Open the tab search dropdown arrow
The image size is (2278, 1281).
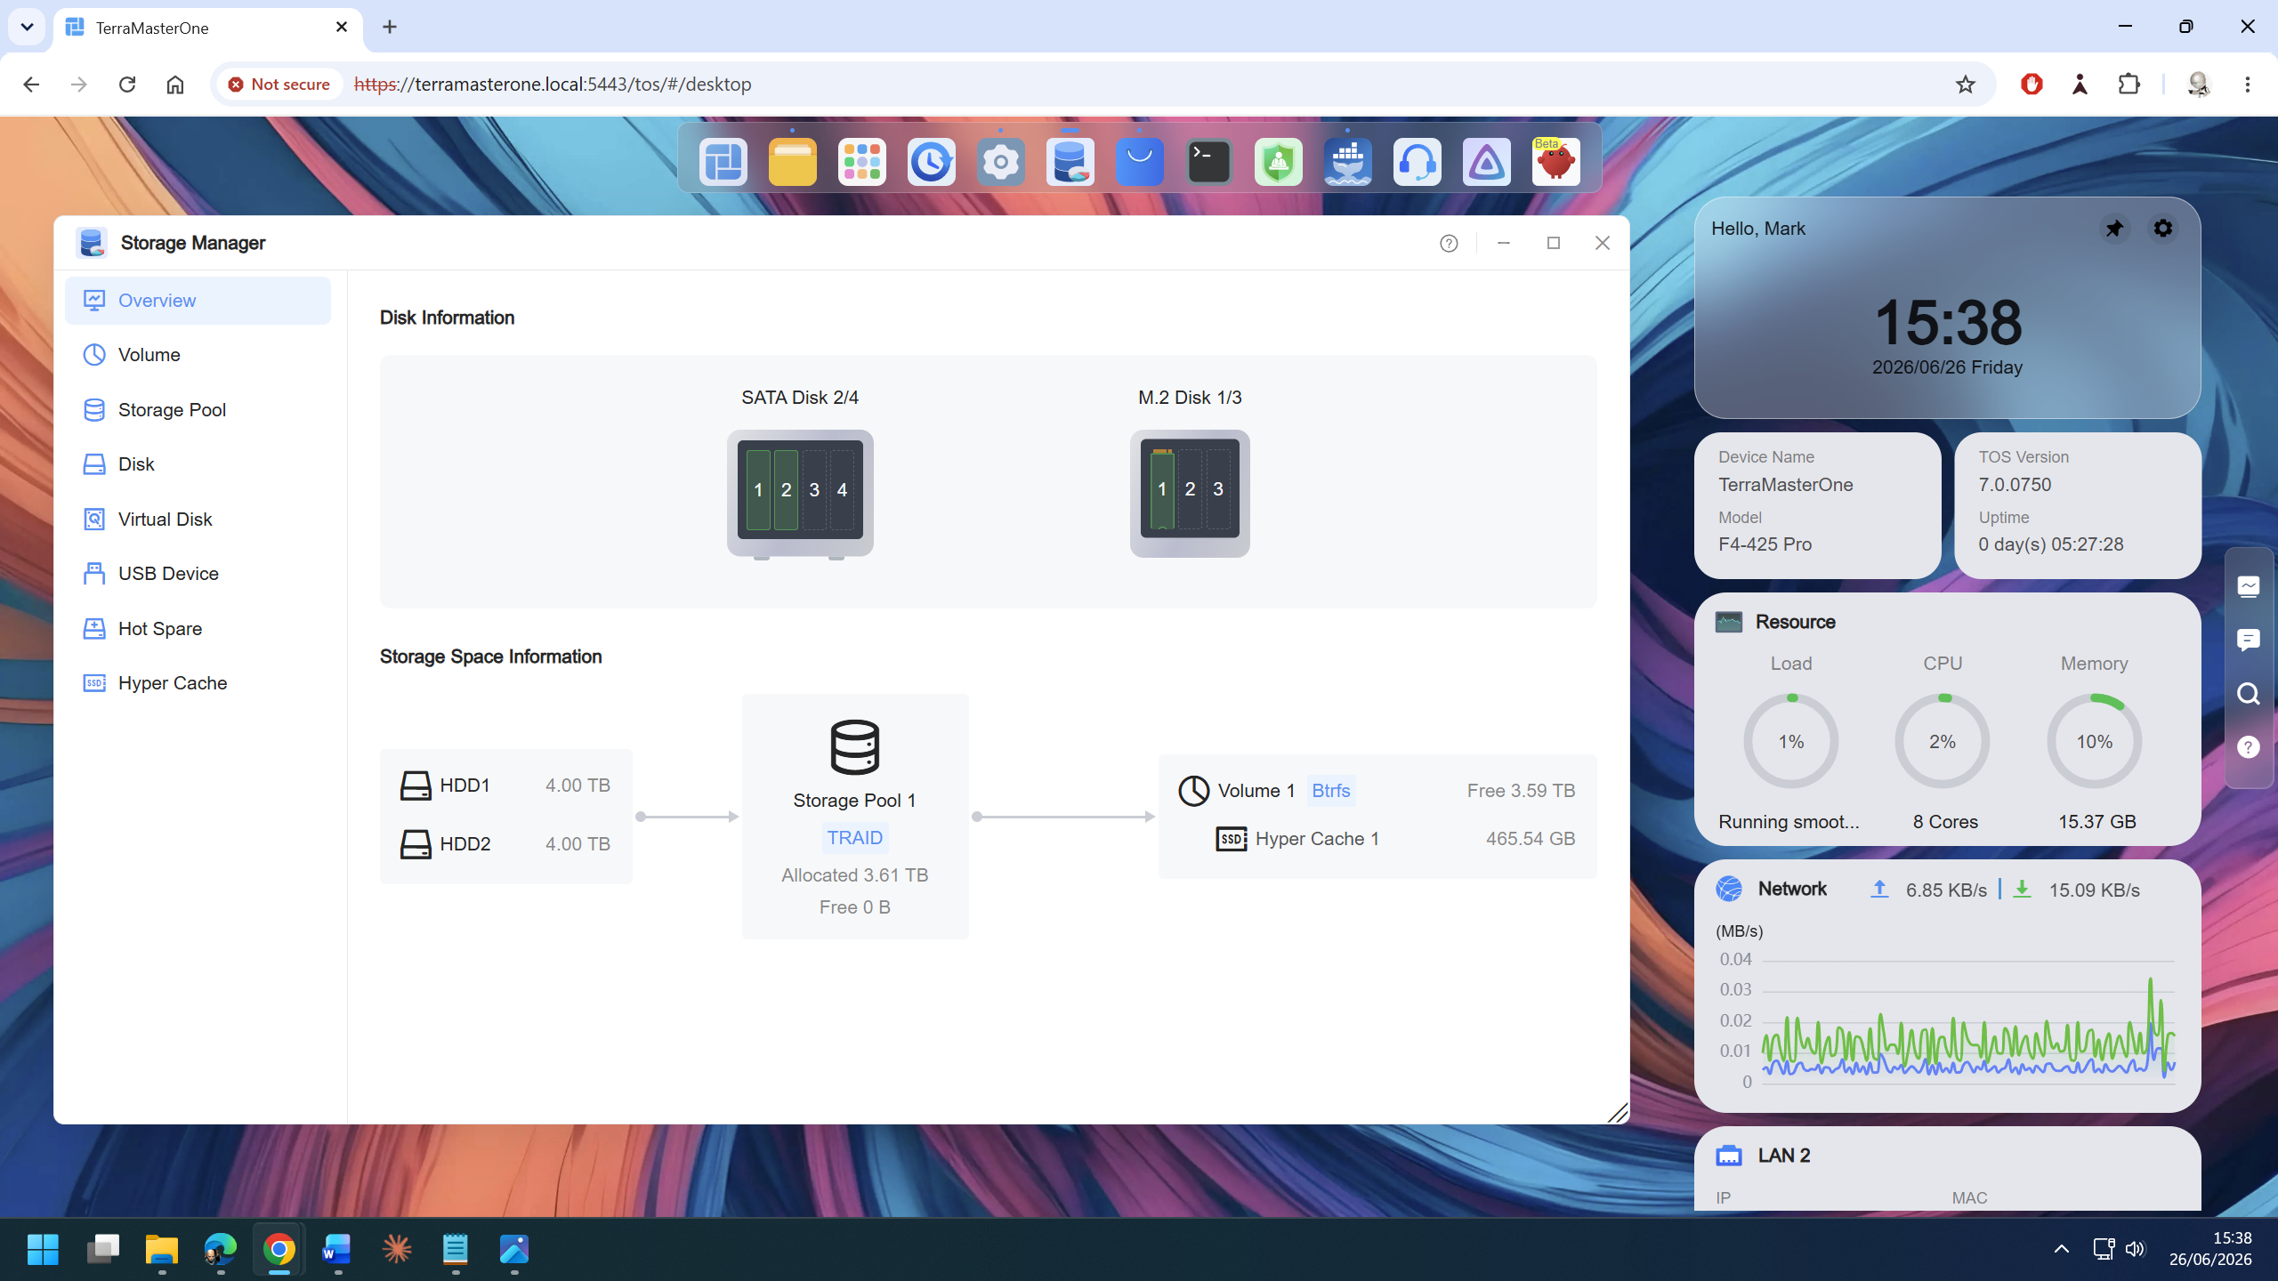pos(27,28)
